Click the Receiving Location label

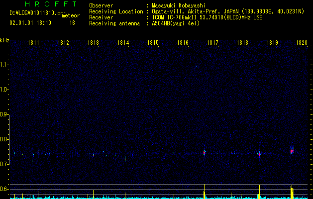coord(116,11)
